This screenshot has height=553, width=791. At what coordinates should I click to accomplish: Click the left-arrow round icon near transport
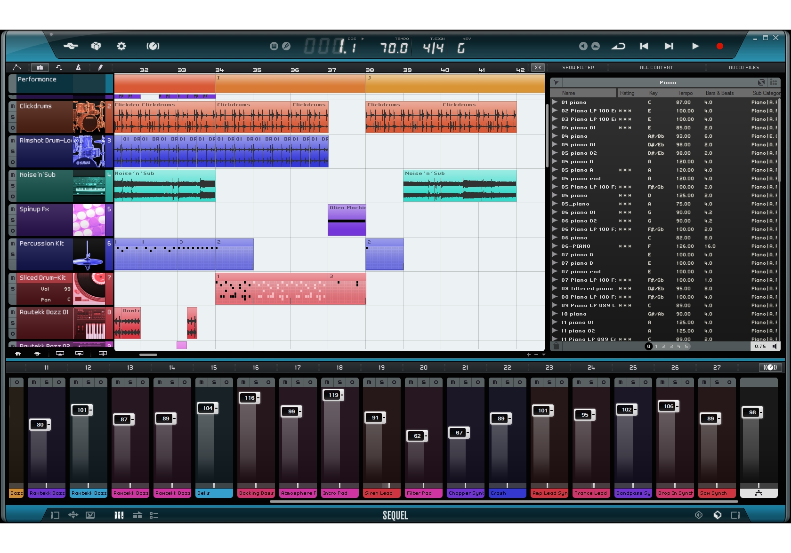[x=583, y=46]
